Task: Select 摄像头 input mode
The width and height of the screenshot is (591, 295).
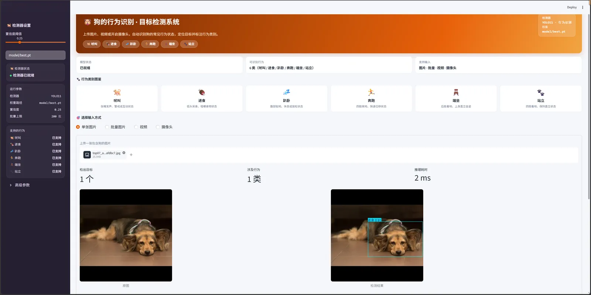Action: click(164, 127)
